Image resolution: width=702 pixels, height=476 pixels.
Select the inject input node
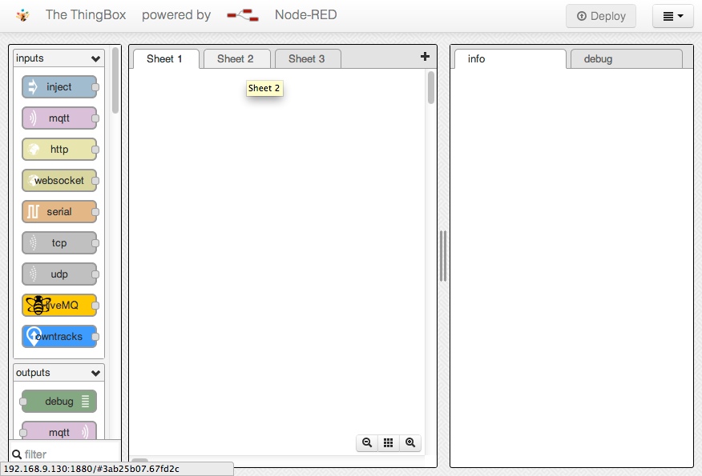(59, 87)
